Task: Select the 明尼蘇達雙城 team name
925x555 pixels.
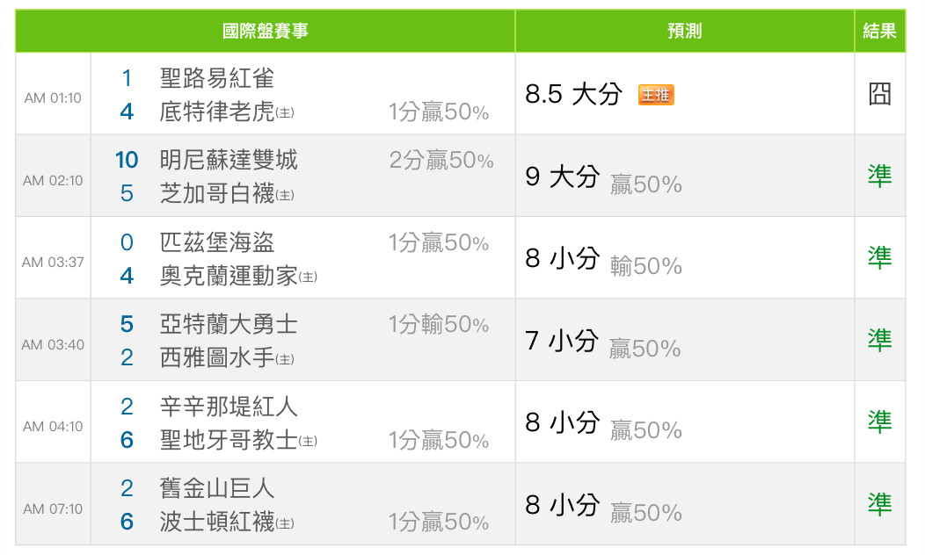Action: [x=229, y=160]
